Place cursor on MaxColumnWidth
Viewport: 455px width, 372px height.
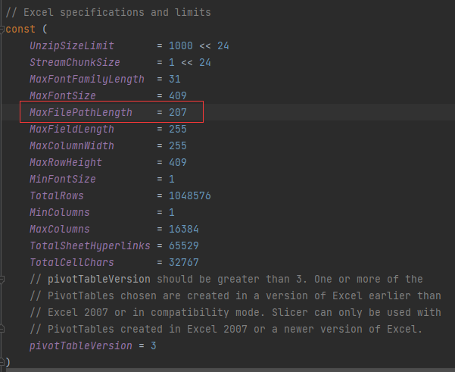(x=72, y=145)
